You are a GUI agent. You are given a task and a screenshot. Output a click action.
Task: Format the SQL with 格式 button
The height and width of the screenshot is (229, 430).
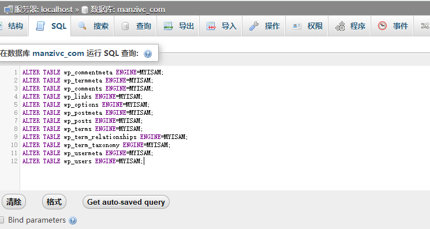point(54,202)
